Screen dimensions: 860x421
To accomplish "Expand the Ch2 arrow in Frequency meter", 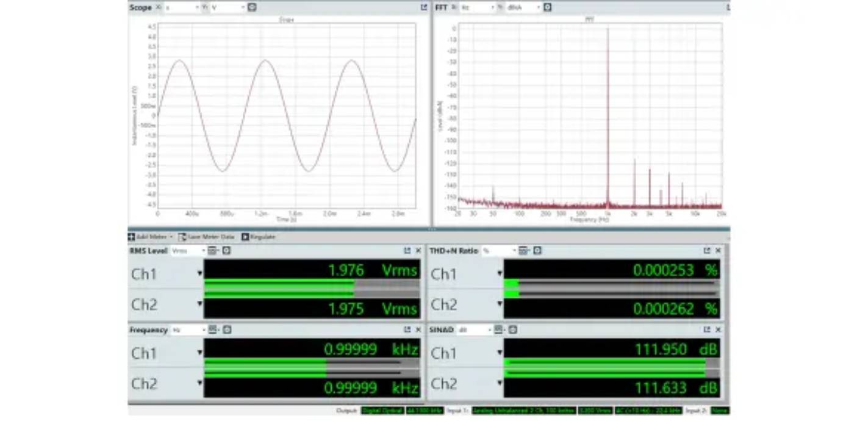I will tap(199, 383).
